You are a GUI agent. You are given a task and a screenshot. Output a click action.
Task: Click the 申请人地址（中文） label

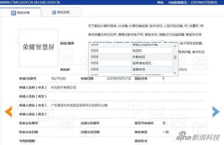coord(33,105)
